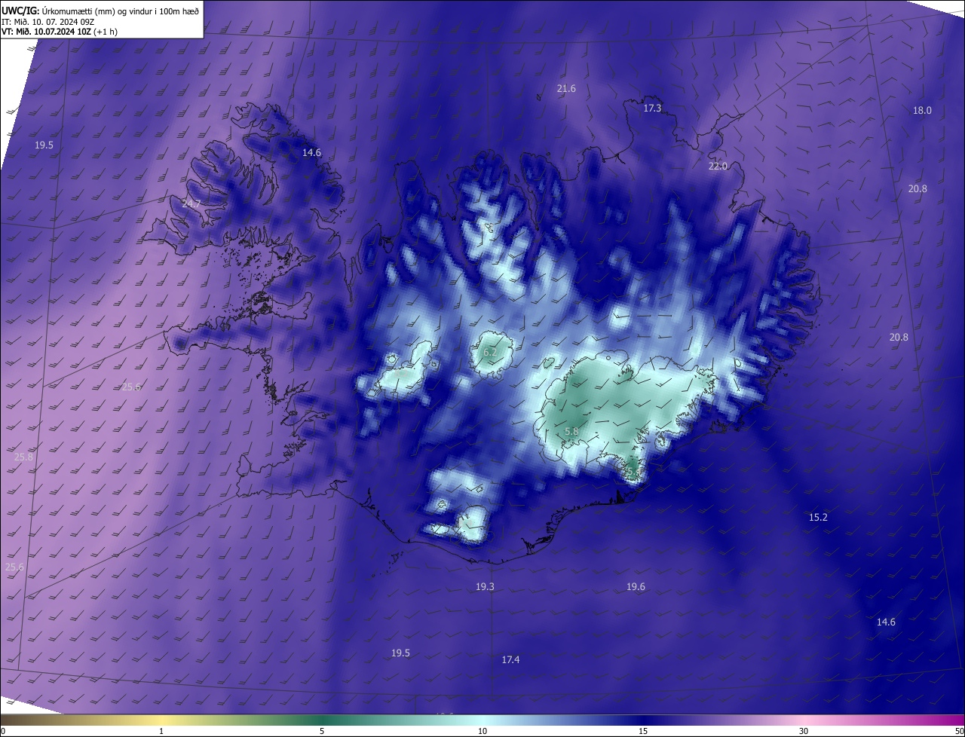Image resolution: width=965 pixels, height=737 pixels.
Task: Click the 24.7 value in the Westfjords
Action: point(191,204)
